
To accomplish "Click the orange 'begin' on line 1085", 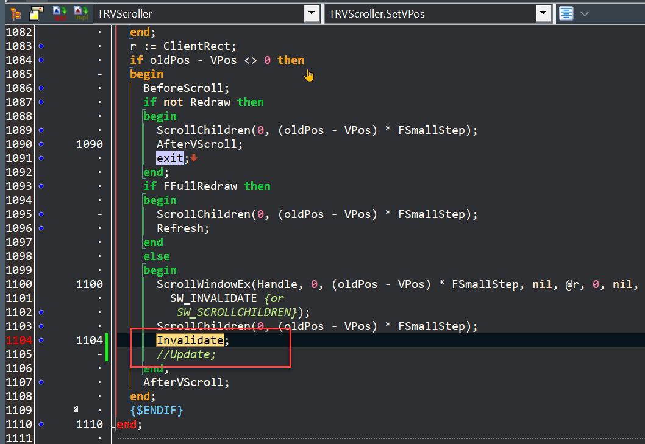I will 146,74.
